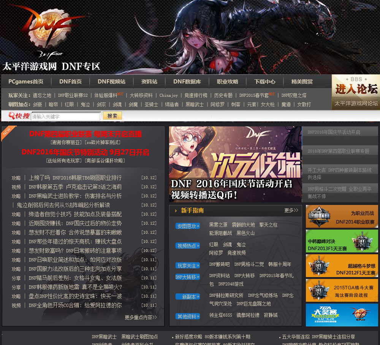The width and height of the screenshot is (380, 345).
Task: Open the DNF2013F1天王赛 green banner
Action: click(x=342, y=241)
